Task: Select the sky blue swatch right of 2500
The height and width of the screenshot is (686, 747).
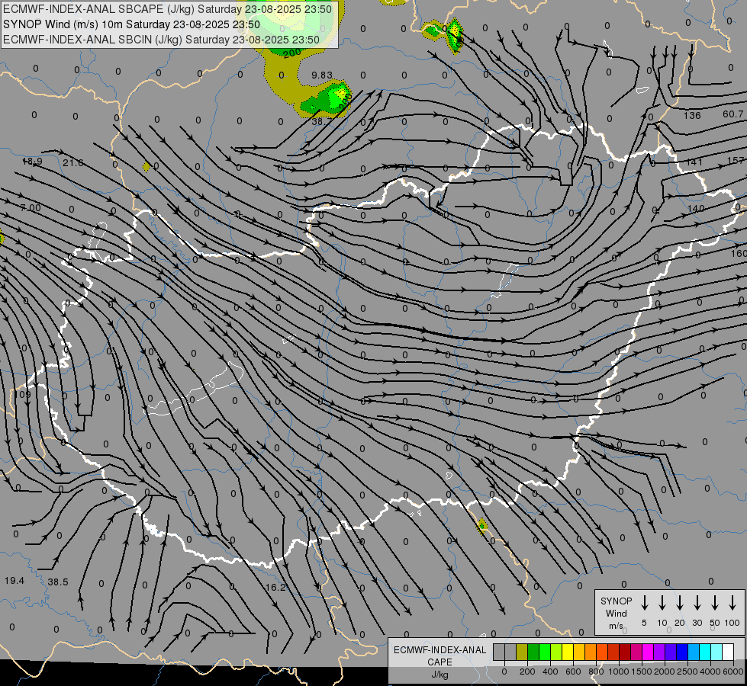Action: coord(694,652)
